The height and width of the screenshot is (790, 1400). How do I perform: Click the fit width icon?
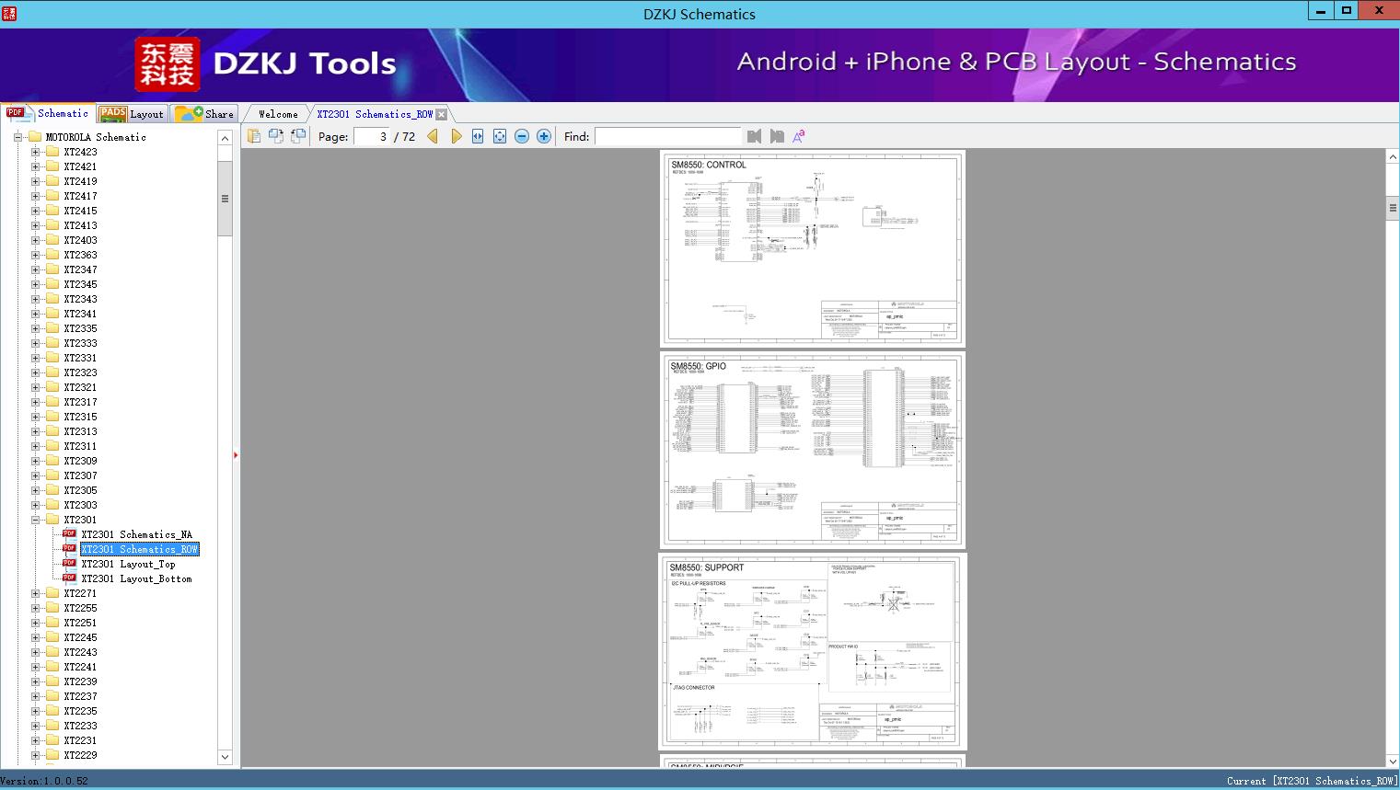click(x=478, y=136)
